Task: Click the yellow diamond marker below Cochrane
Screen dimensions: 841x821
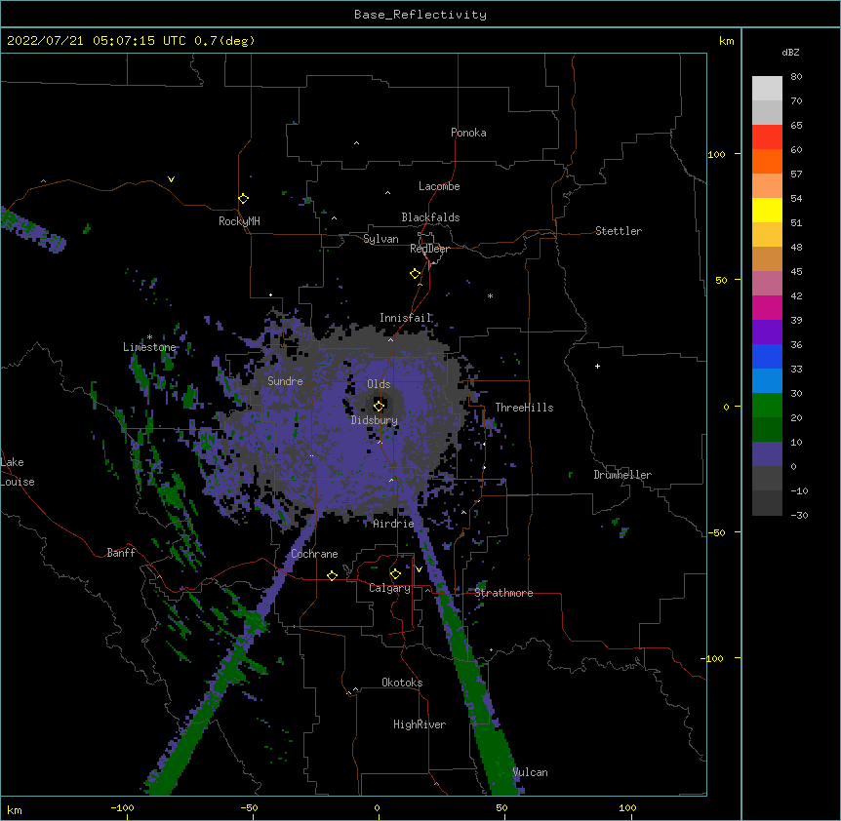Action: coord(332,575)
